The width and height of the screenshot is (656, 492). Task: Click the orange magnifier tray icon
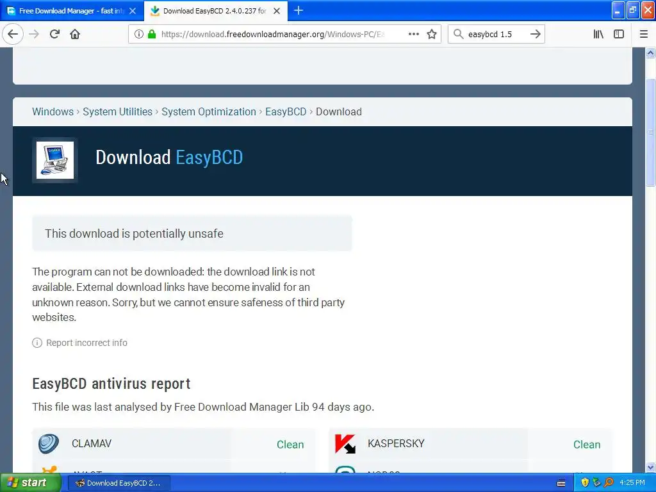pyautogui.click(x=609, y=483)
